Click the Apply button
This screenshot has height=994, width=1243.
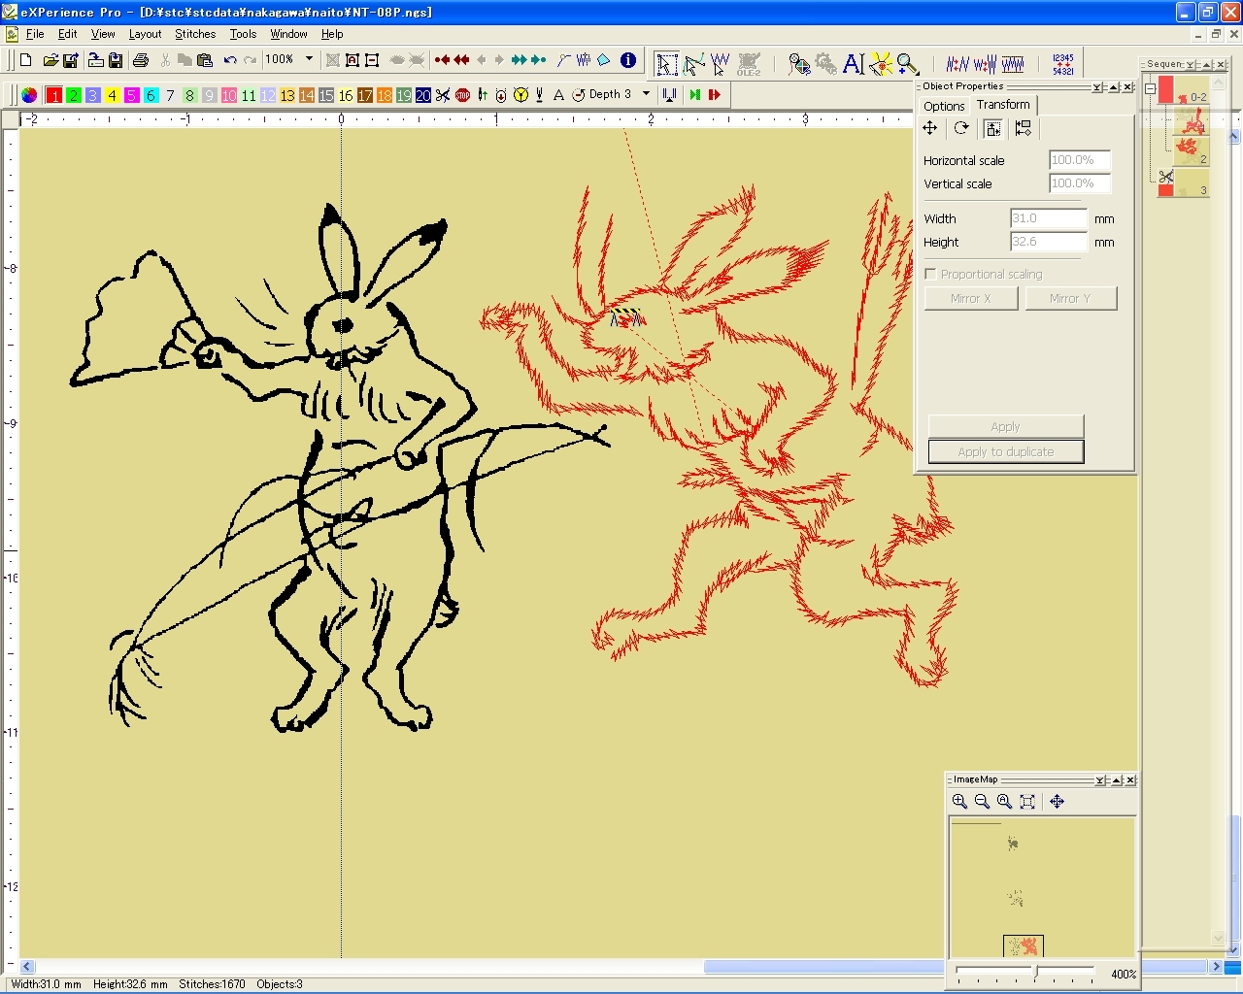point(1006,426)
